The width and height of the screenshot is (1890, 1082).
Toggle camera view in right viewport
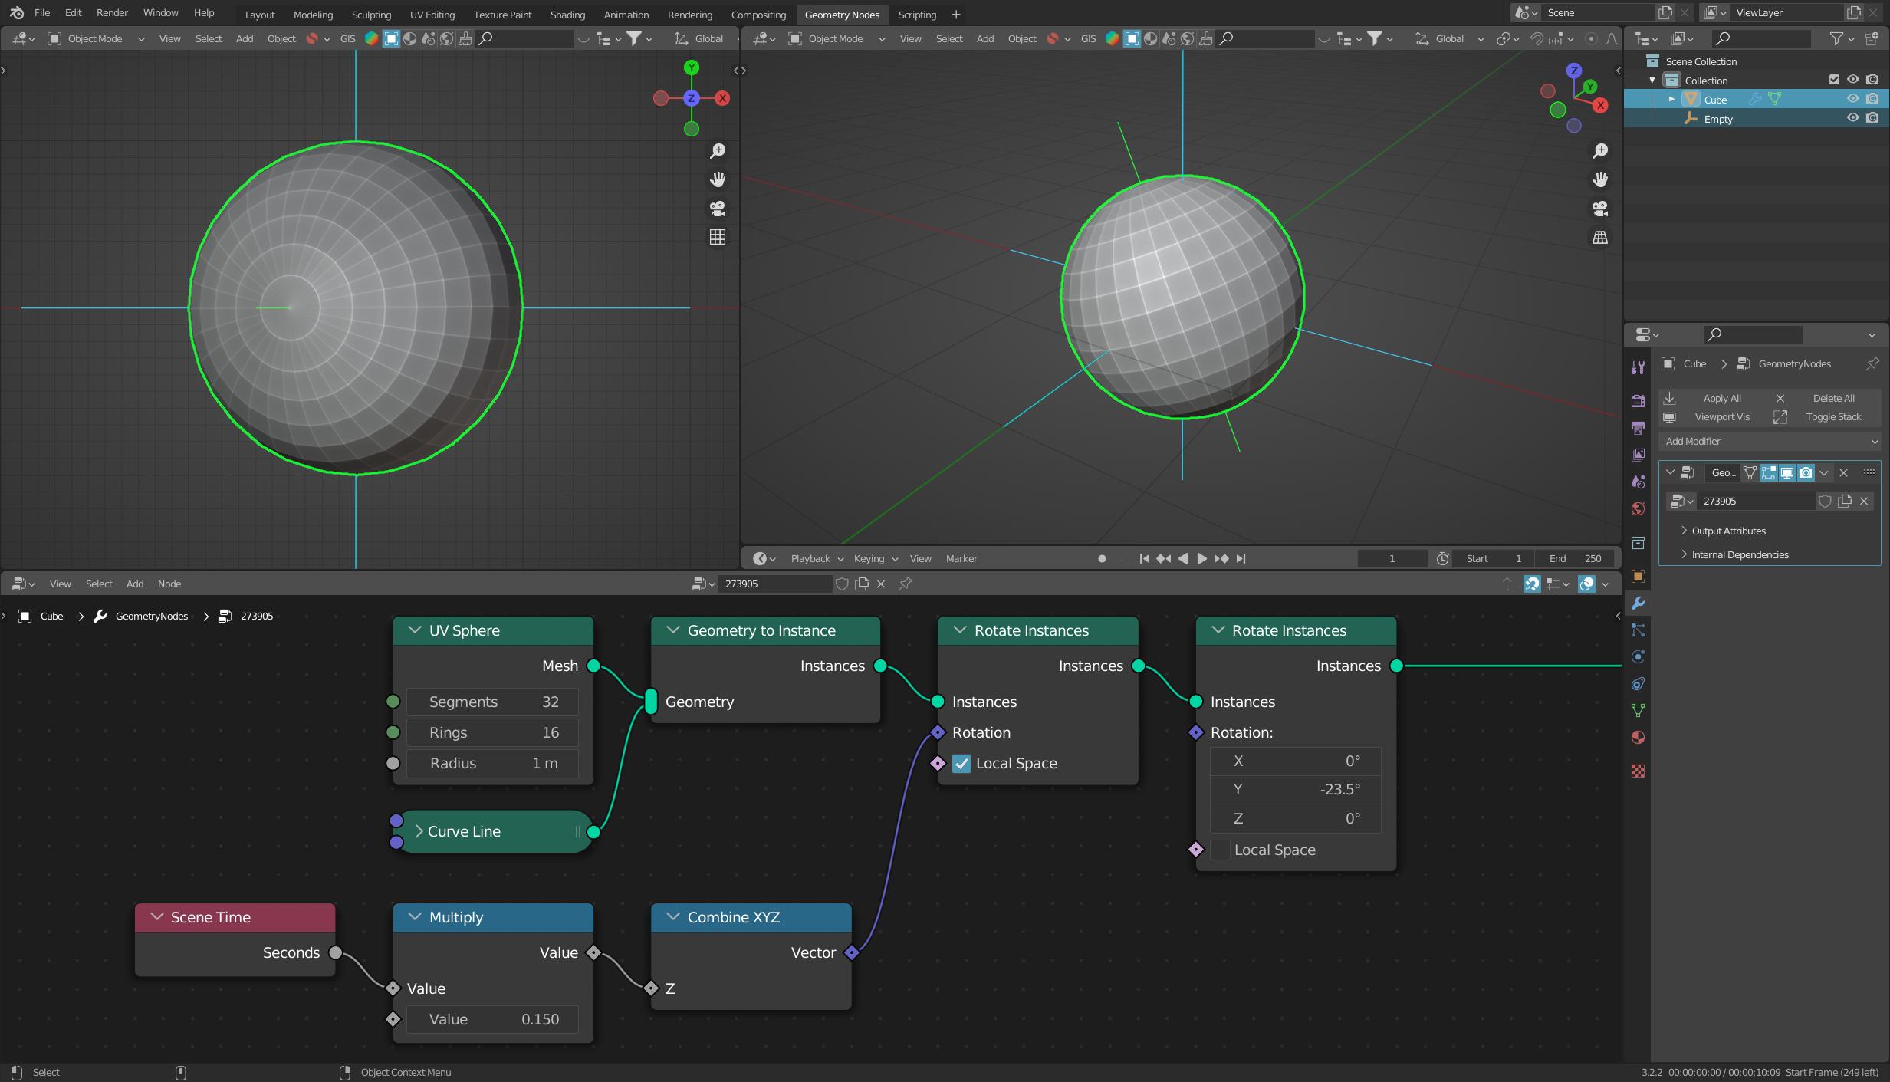coord(1600,209)
